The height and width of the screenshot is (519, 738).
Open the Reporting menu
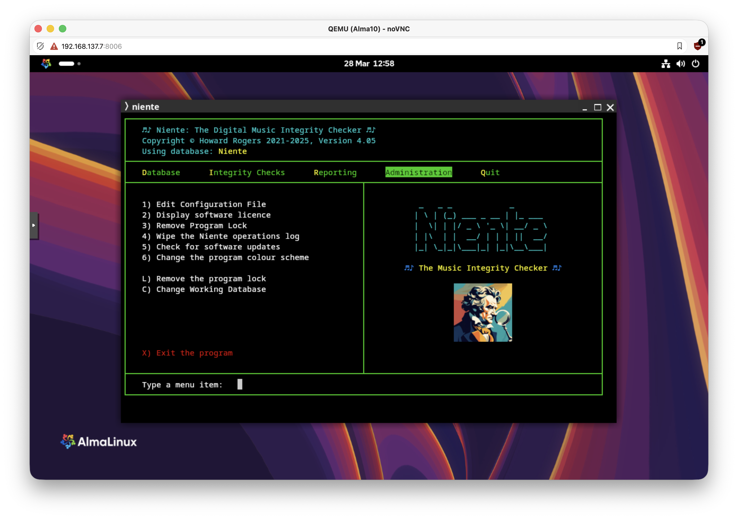(335, 172)
